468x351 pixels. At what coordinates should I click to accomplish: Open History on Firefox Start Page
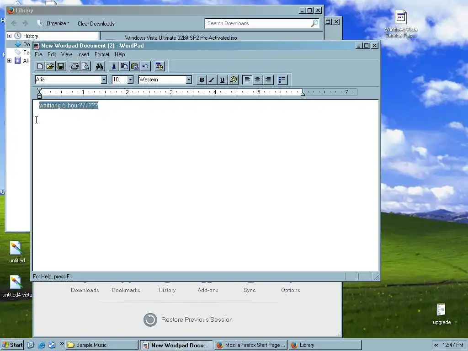(167, 290)
